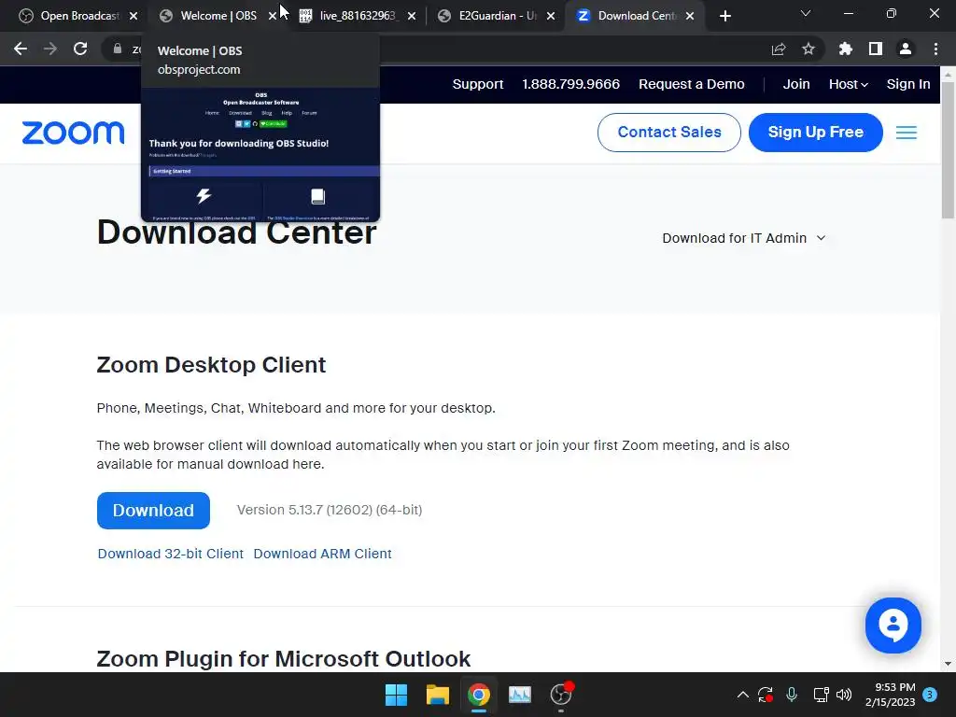Click Sign In in the header
Screen dimensions: 956x717
[908, 84]
